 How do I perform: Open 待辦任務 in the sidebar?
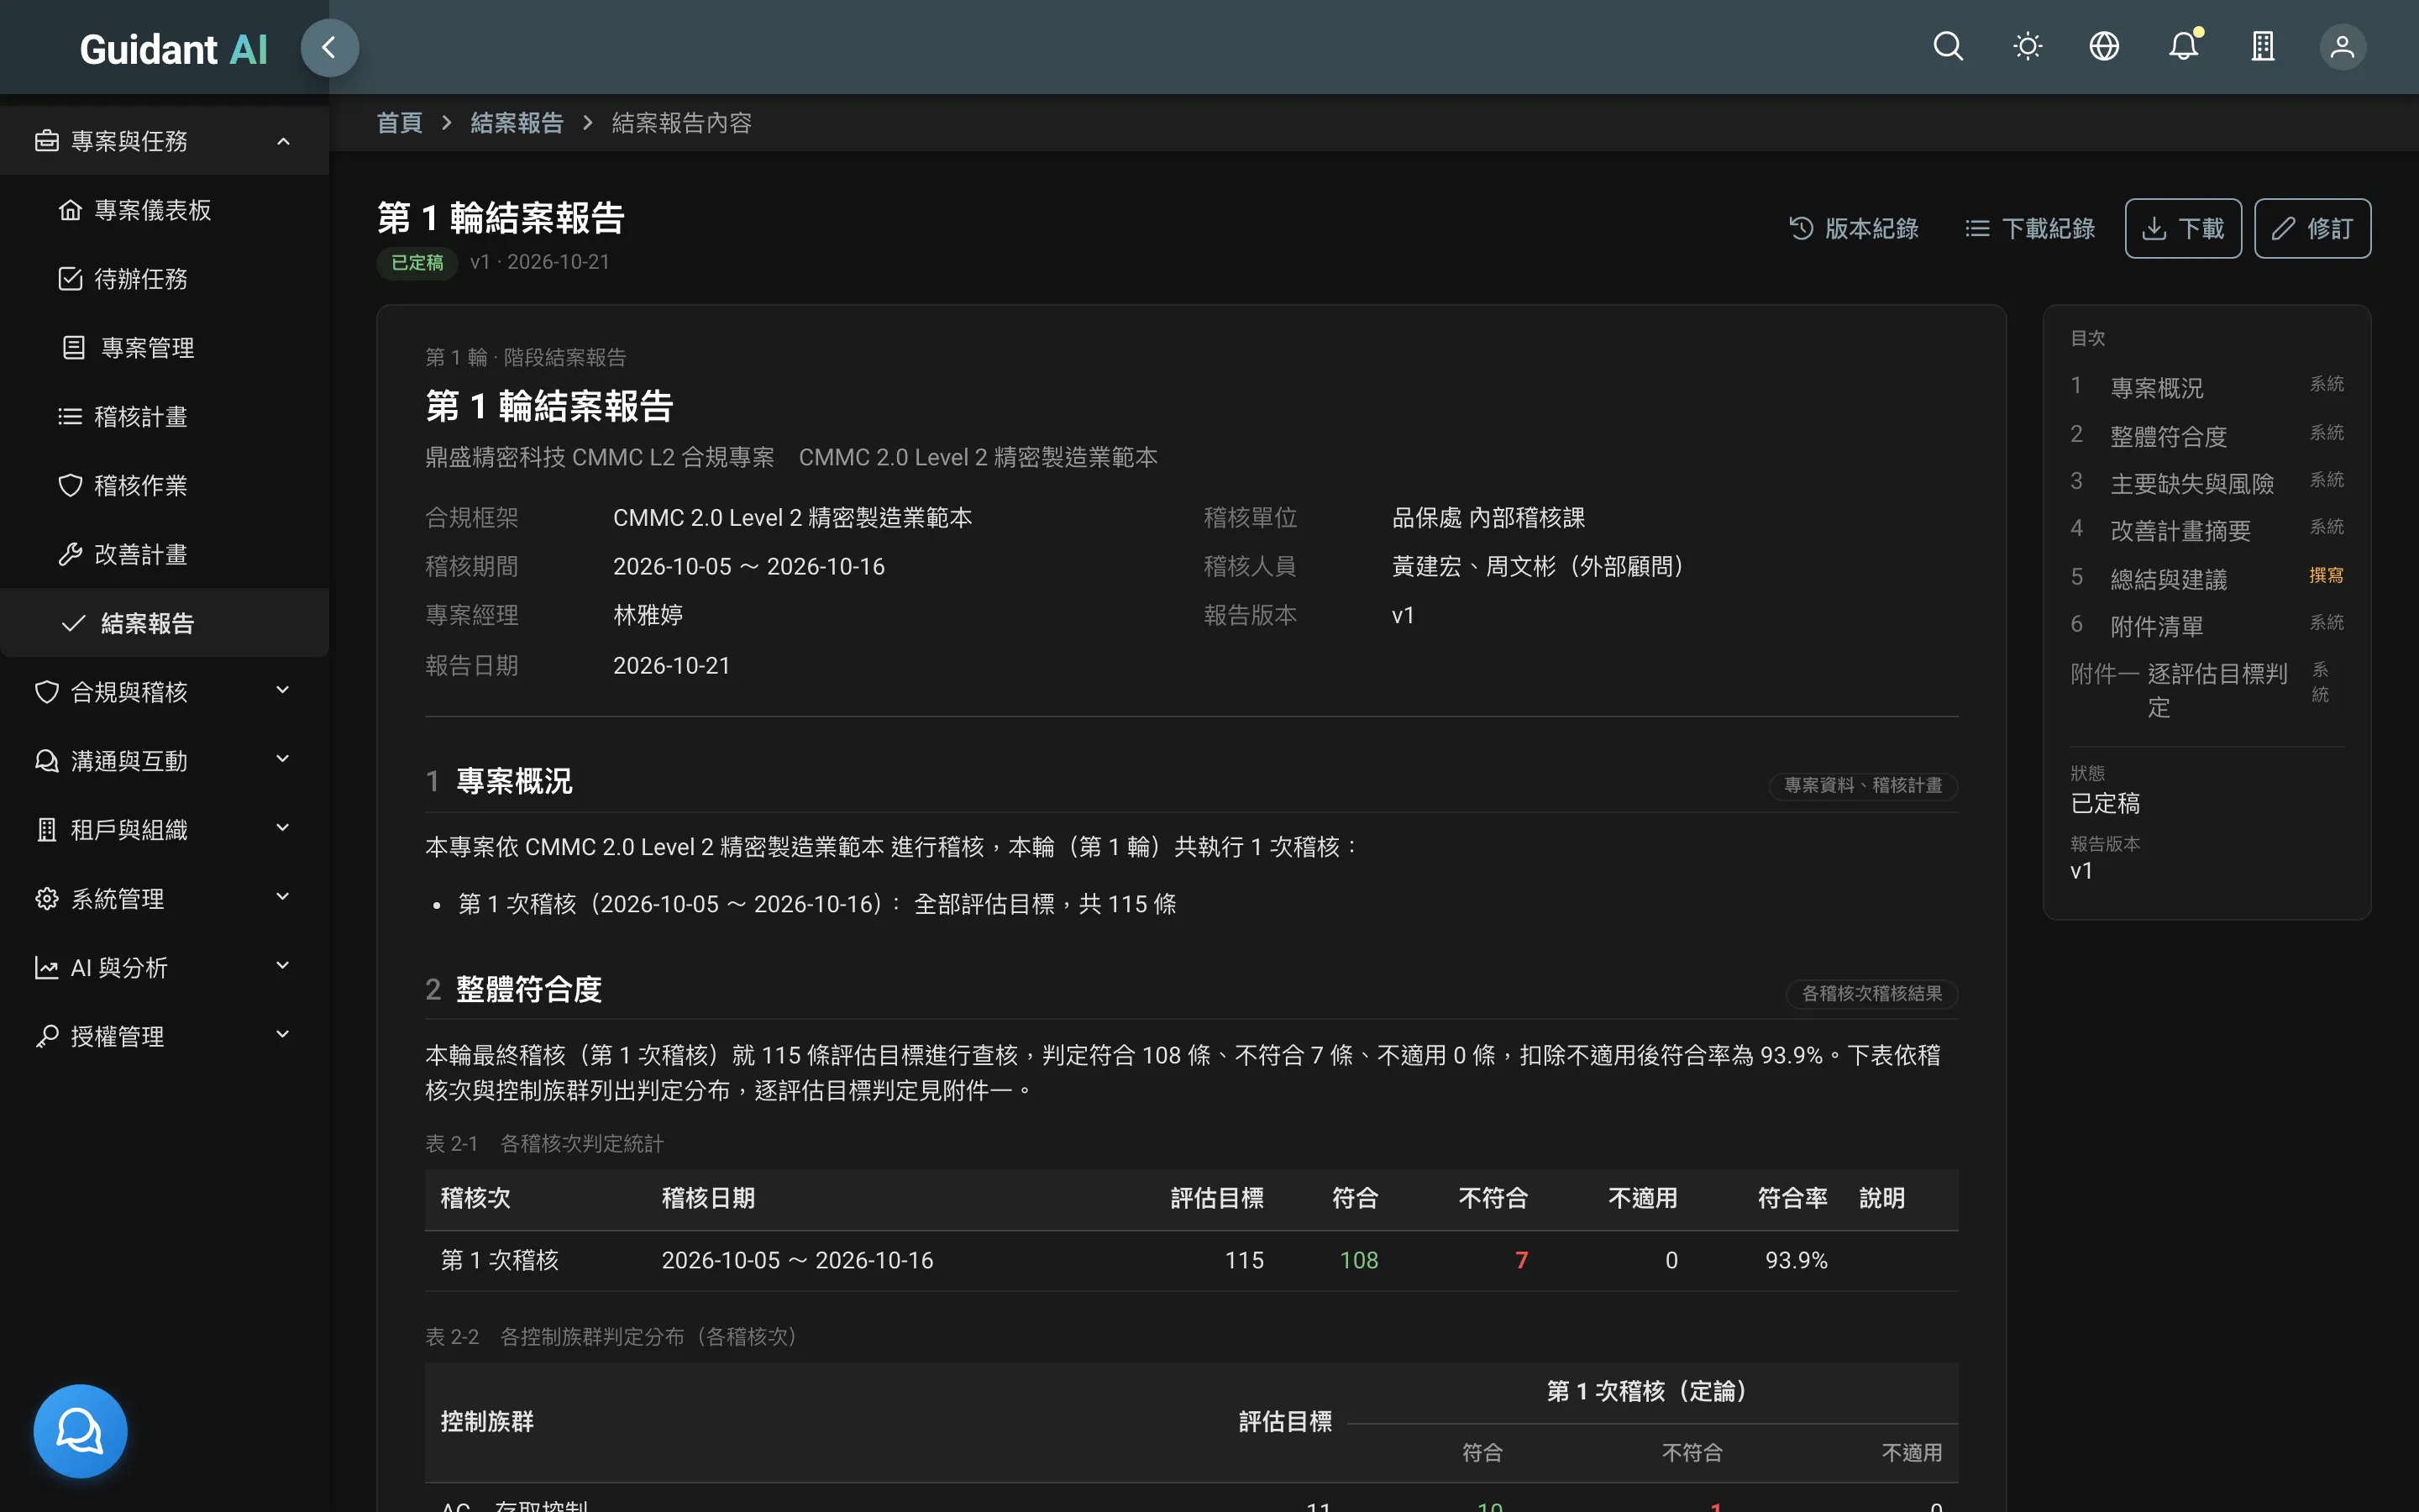[x=165, y=279]
